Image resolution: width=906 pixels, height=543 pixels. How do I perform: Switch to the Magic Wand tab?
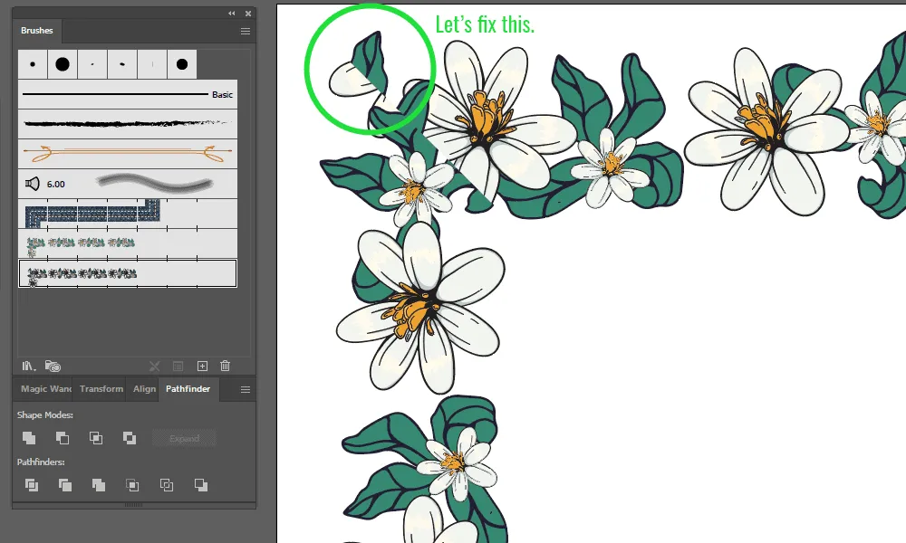click(x=45, y=389)
